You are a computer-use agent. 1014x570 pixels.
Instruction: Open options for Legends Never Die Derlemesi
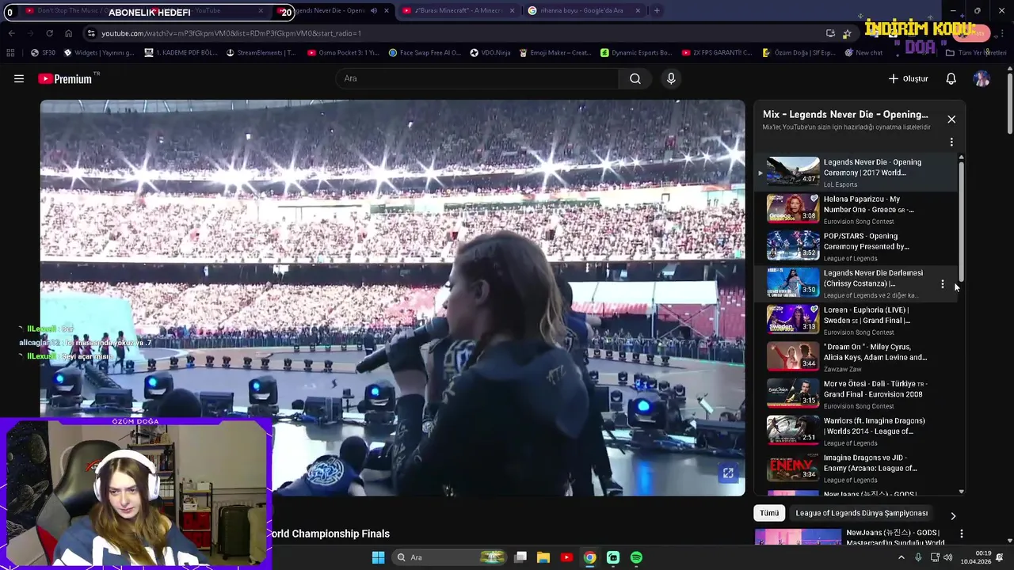tap(942, 283)
